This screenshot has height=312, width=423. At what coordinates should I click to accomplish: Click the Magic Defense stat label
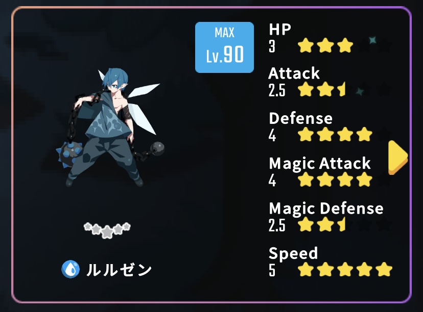click(x=326, y=209)
